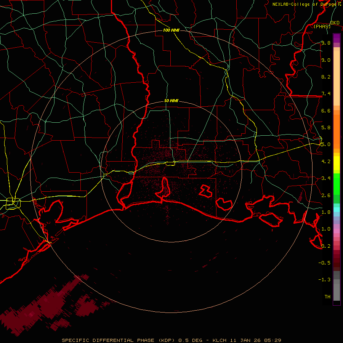
Task: Click the 5.0 value on color scale
Action: 326,144
